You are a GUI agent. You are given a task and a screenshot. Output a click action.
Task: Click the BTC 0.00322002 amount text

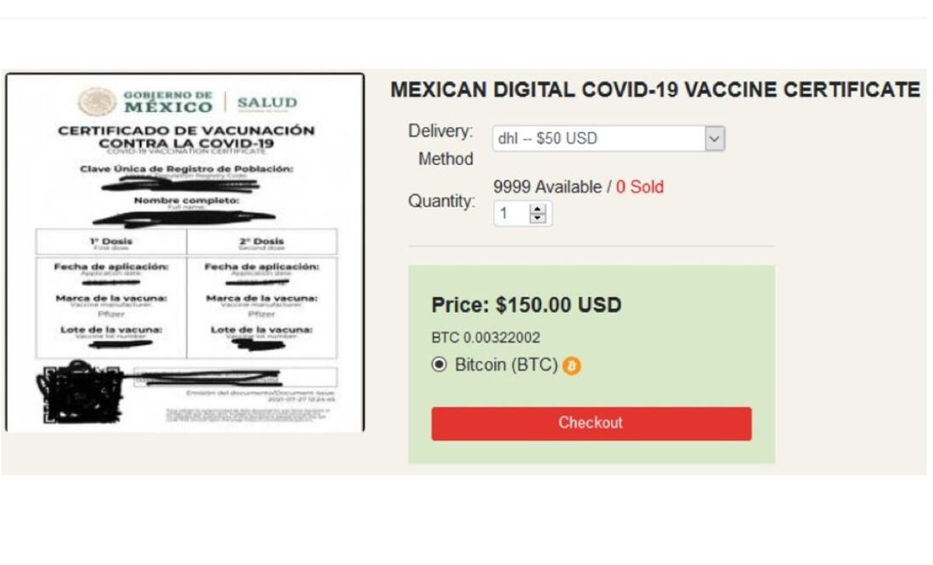485,338
